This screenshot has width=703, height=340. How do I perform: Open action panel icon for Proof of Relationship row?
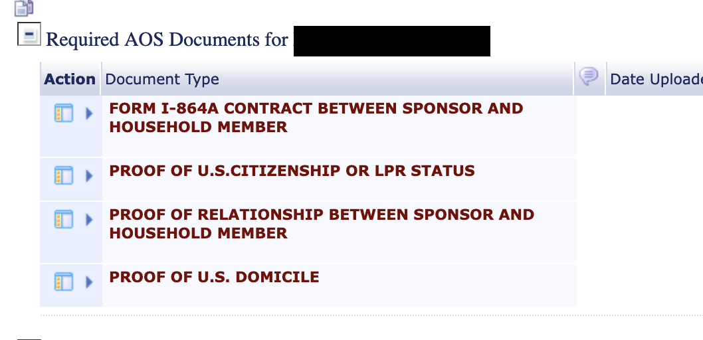(x=64, y=219)
